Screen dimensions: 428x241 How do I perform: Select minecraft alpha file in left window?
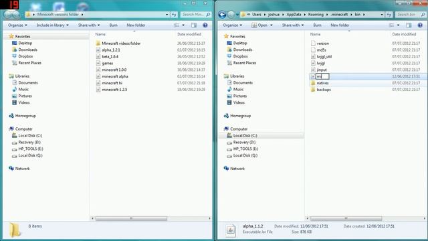coord(114,76)
